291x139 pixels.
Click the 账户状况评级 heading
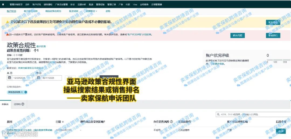coord(217,55)
